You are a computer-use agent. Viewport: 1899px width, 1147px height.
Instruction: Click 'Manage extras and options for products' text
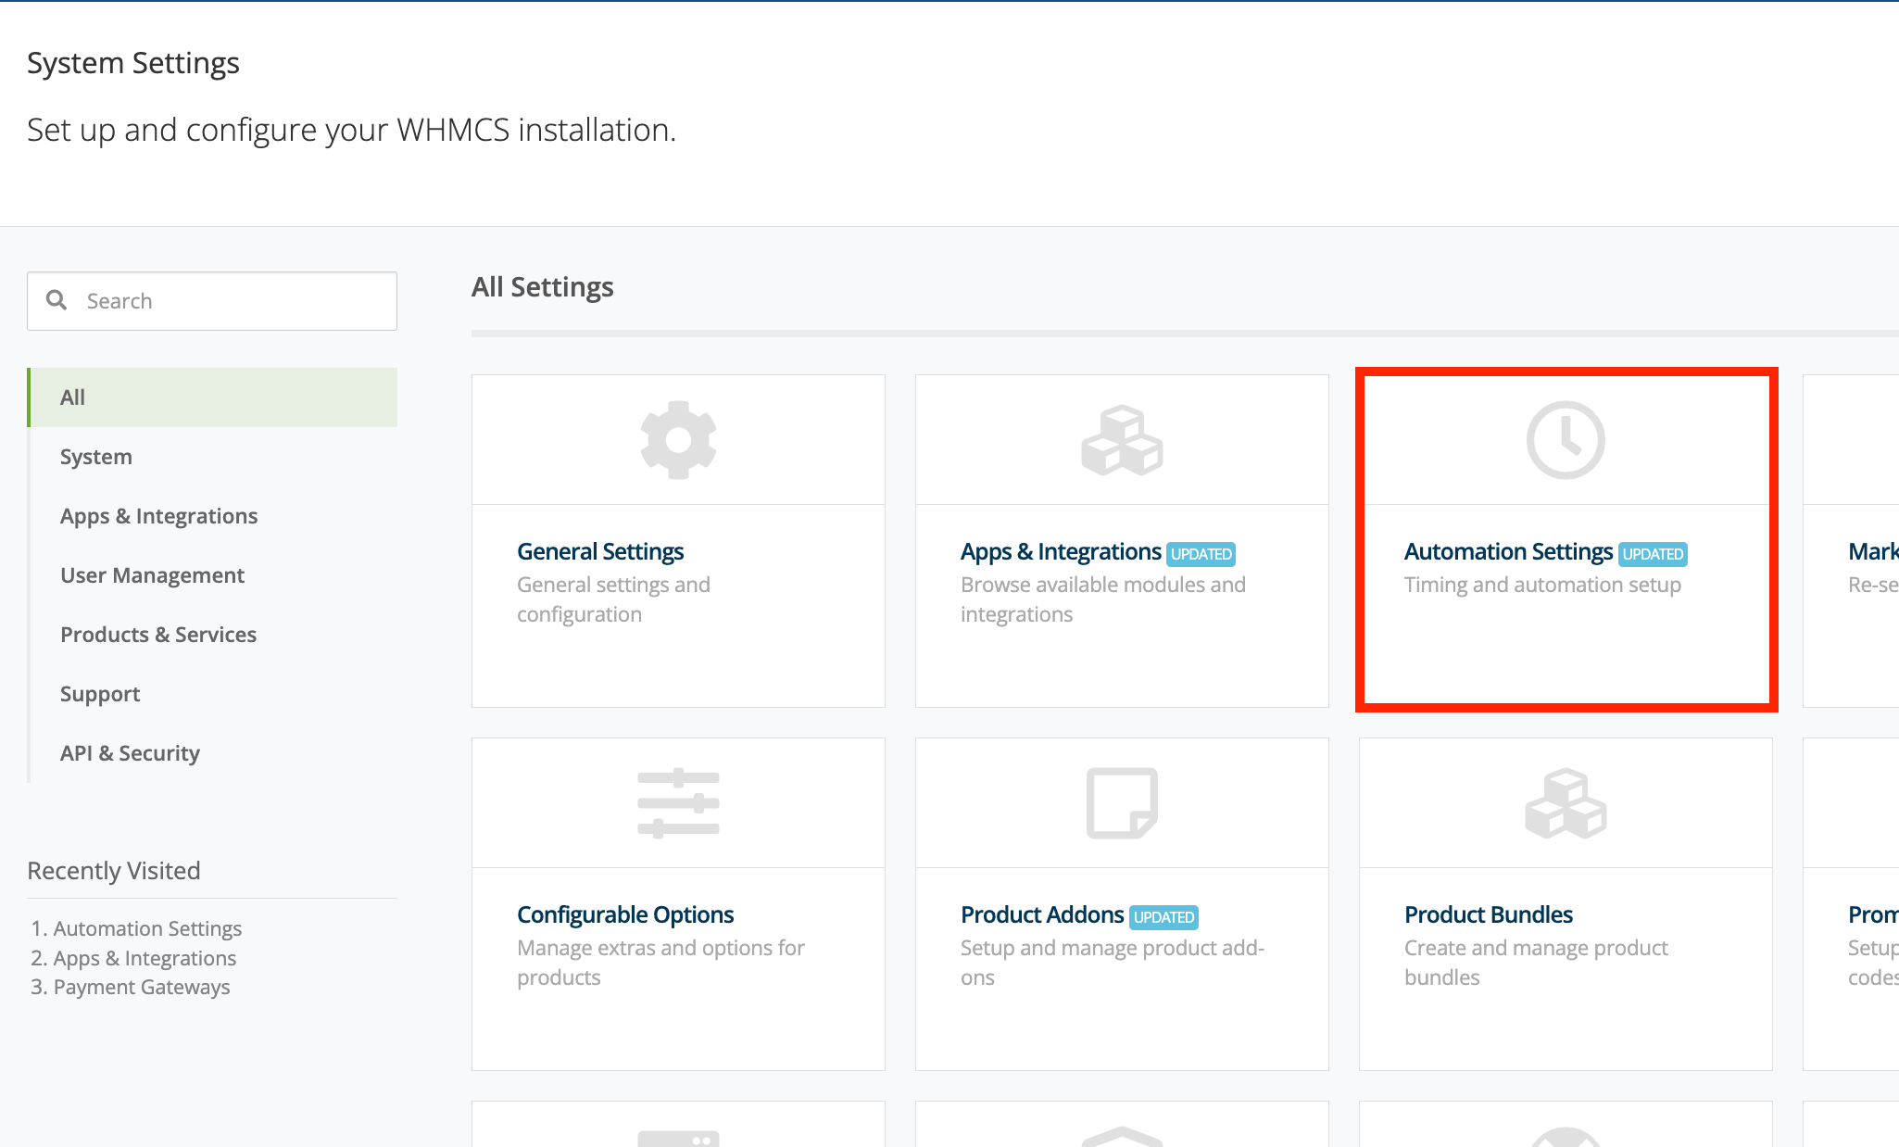pos(660,963)
